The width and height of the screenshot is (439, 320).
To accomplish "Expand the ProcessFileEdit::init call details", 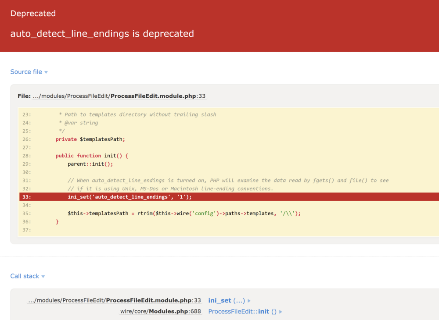I will [242, 312].
